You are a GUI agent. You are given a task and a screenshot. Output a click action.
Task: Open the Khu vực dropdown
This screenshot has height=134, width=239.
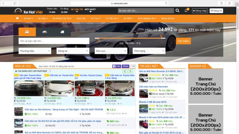[111, 51]
